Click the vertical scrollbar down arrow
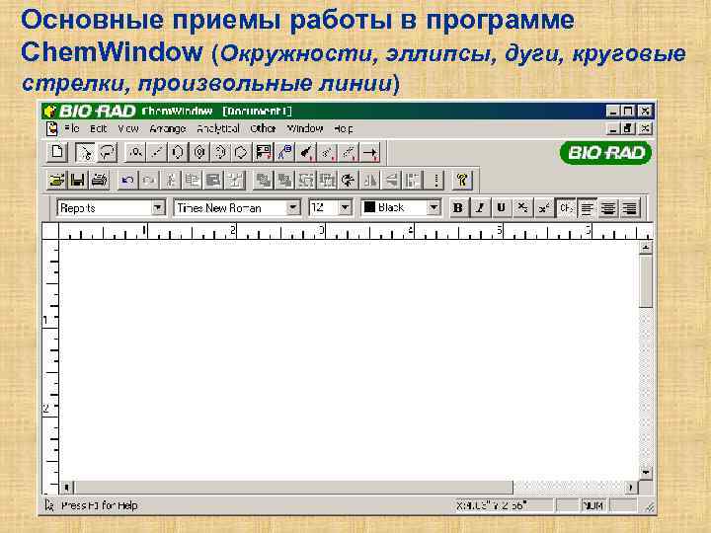711x533 pixels. point(646,473)
